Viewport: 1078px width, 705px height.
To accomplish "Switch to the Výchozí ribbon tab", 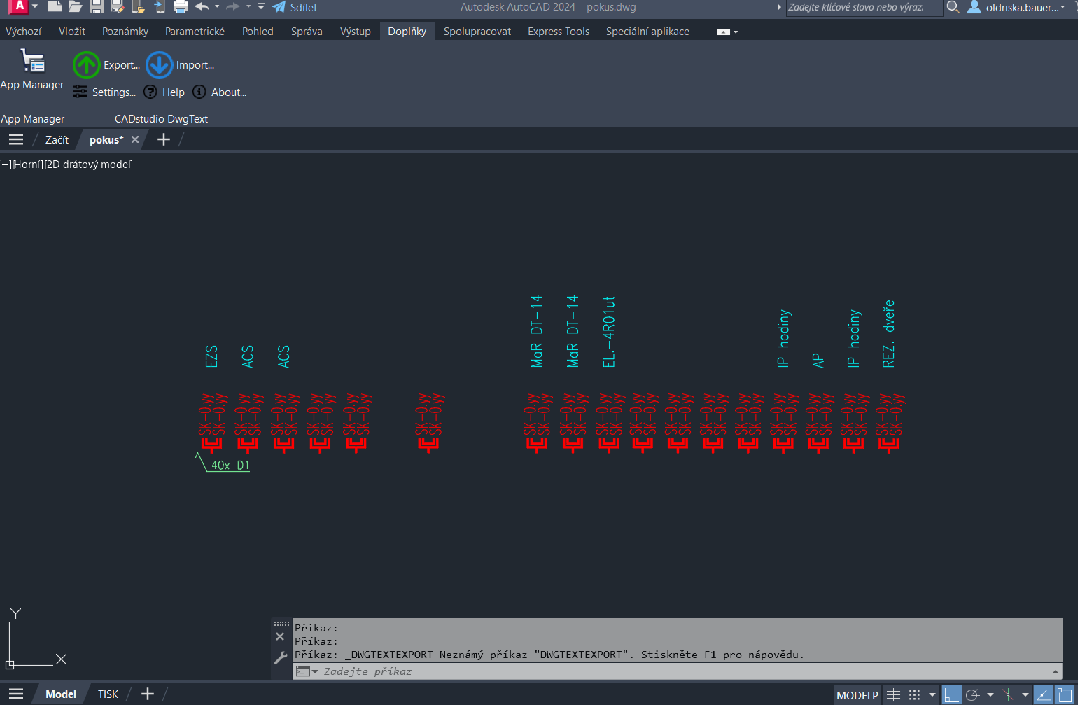I will pos(23,32).
